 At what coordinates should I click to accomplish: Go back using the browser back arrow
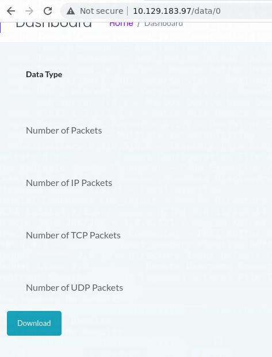(x=11, y=11)
